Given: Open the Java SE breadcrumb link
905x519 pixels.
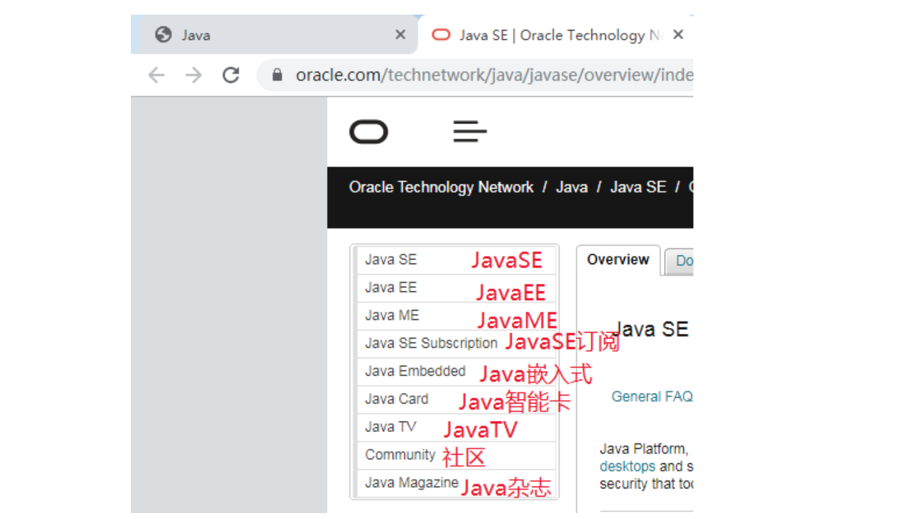Looking at the screenshot, I should click(x=638, y=187).
